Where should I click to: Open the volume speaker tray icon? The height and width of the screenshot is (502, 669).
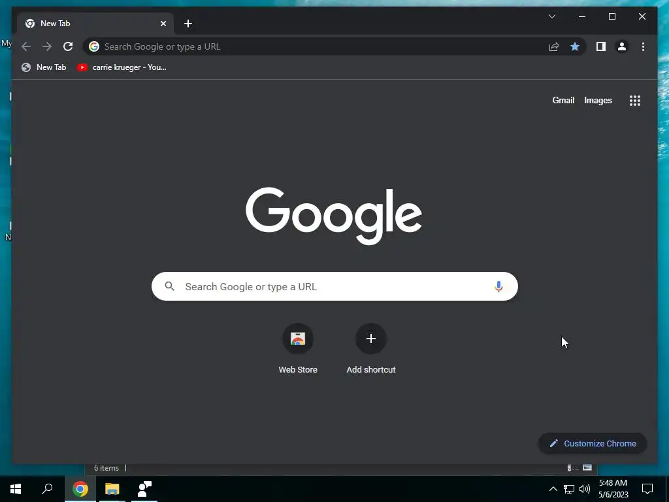coord(585,489)
